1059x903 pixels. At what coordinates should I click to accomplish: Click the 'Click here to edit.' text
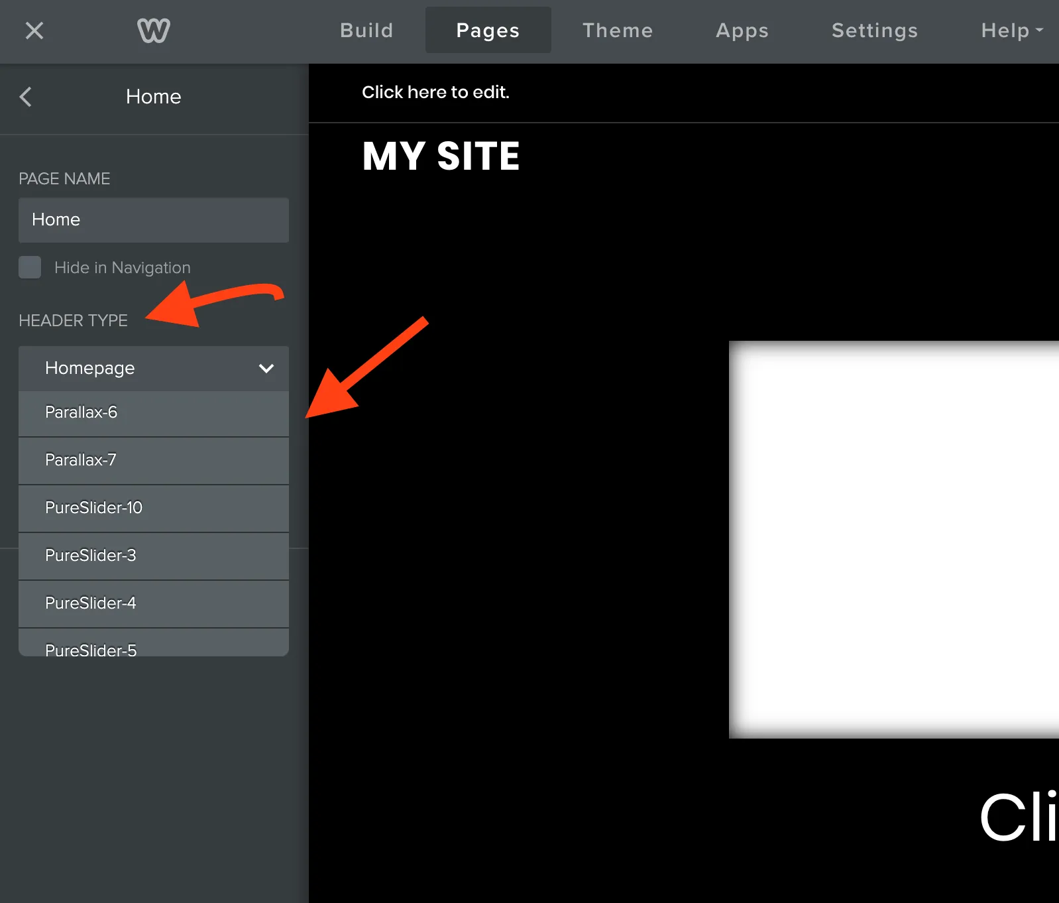[435, 92]
